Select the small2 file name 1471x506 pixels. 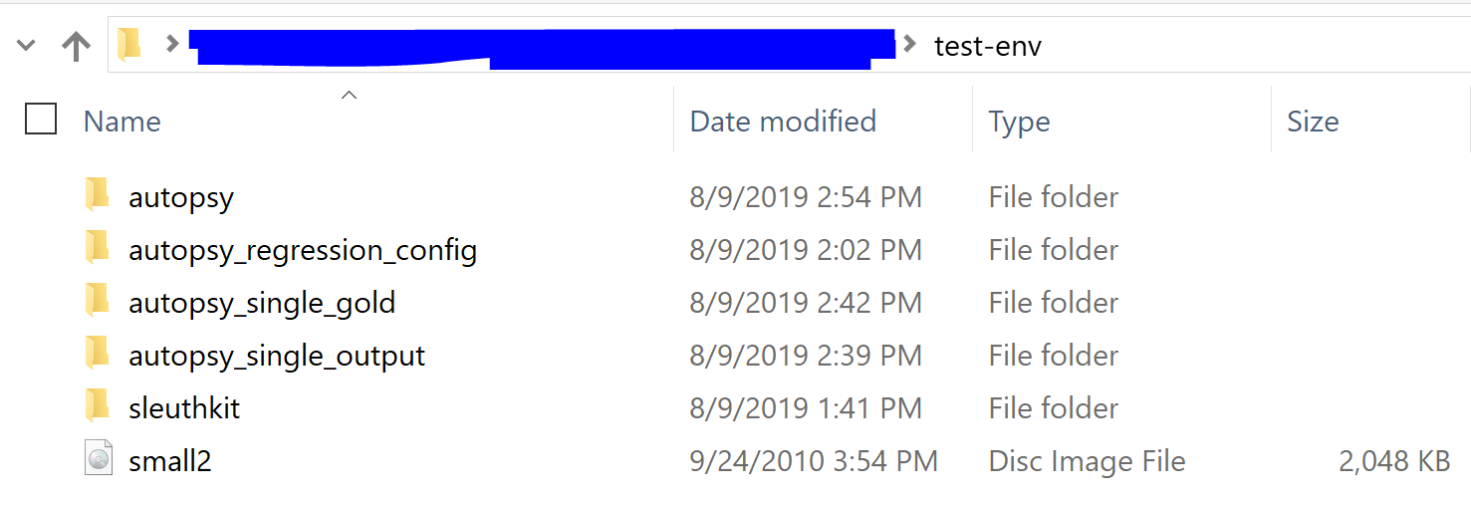coord(170,461)
